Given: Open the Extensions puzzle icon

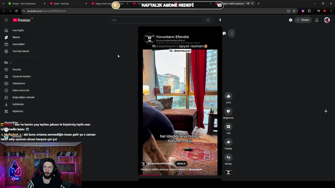Looking at the screenshot, I should (x=309, y=11).
